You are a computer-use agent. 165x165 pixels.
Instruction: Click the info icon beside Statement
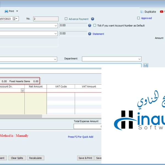90,34
